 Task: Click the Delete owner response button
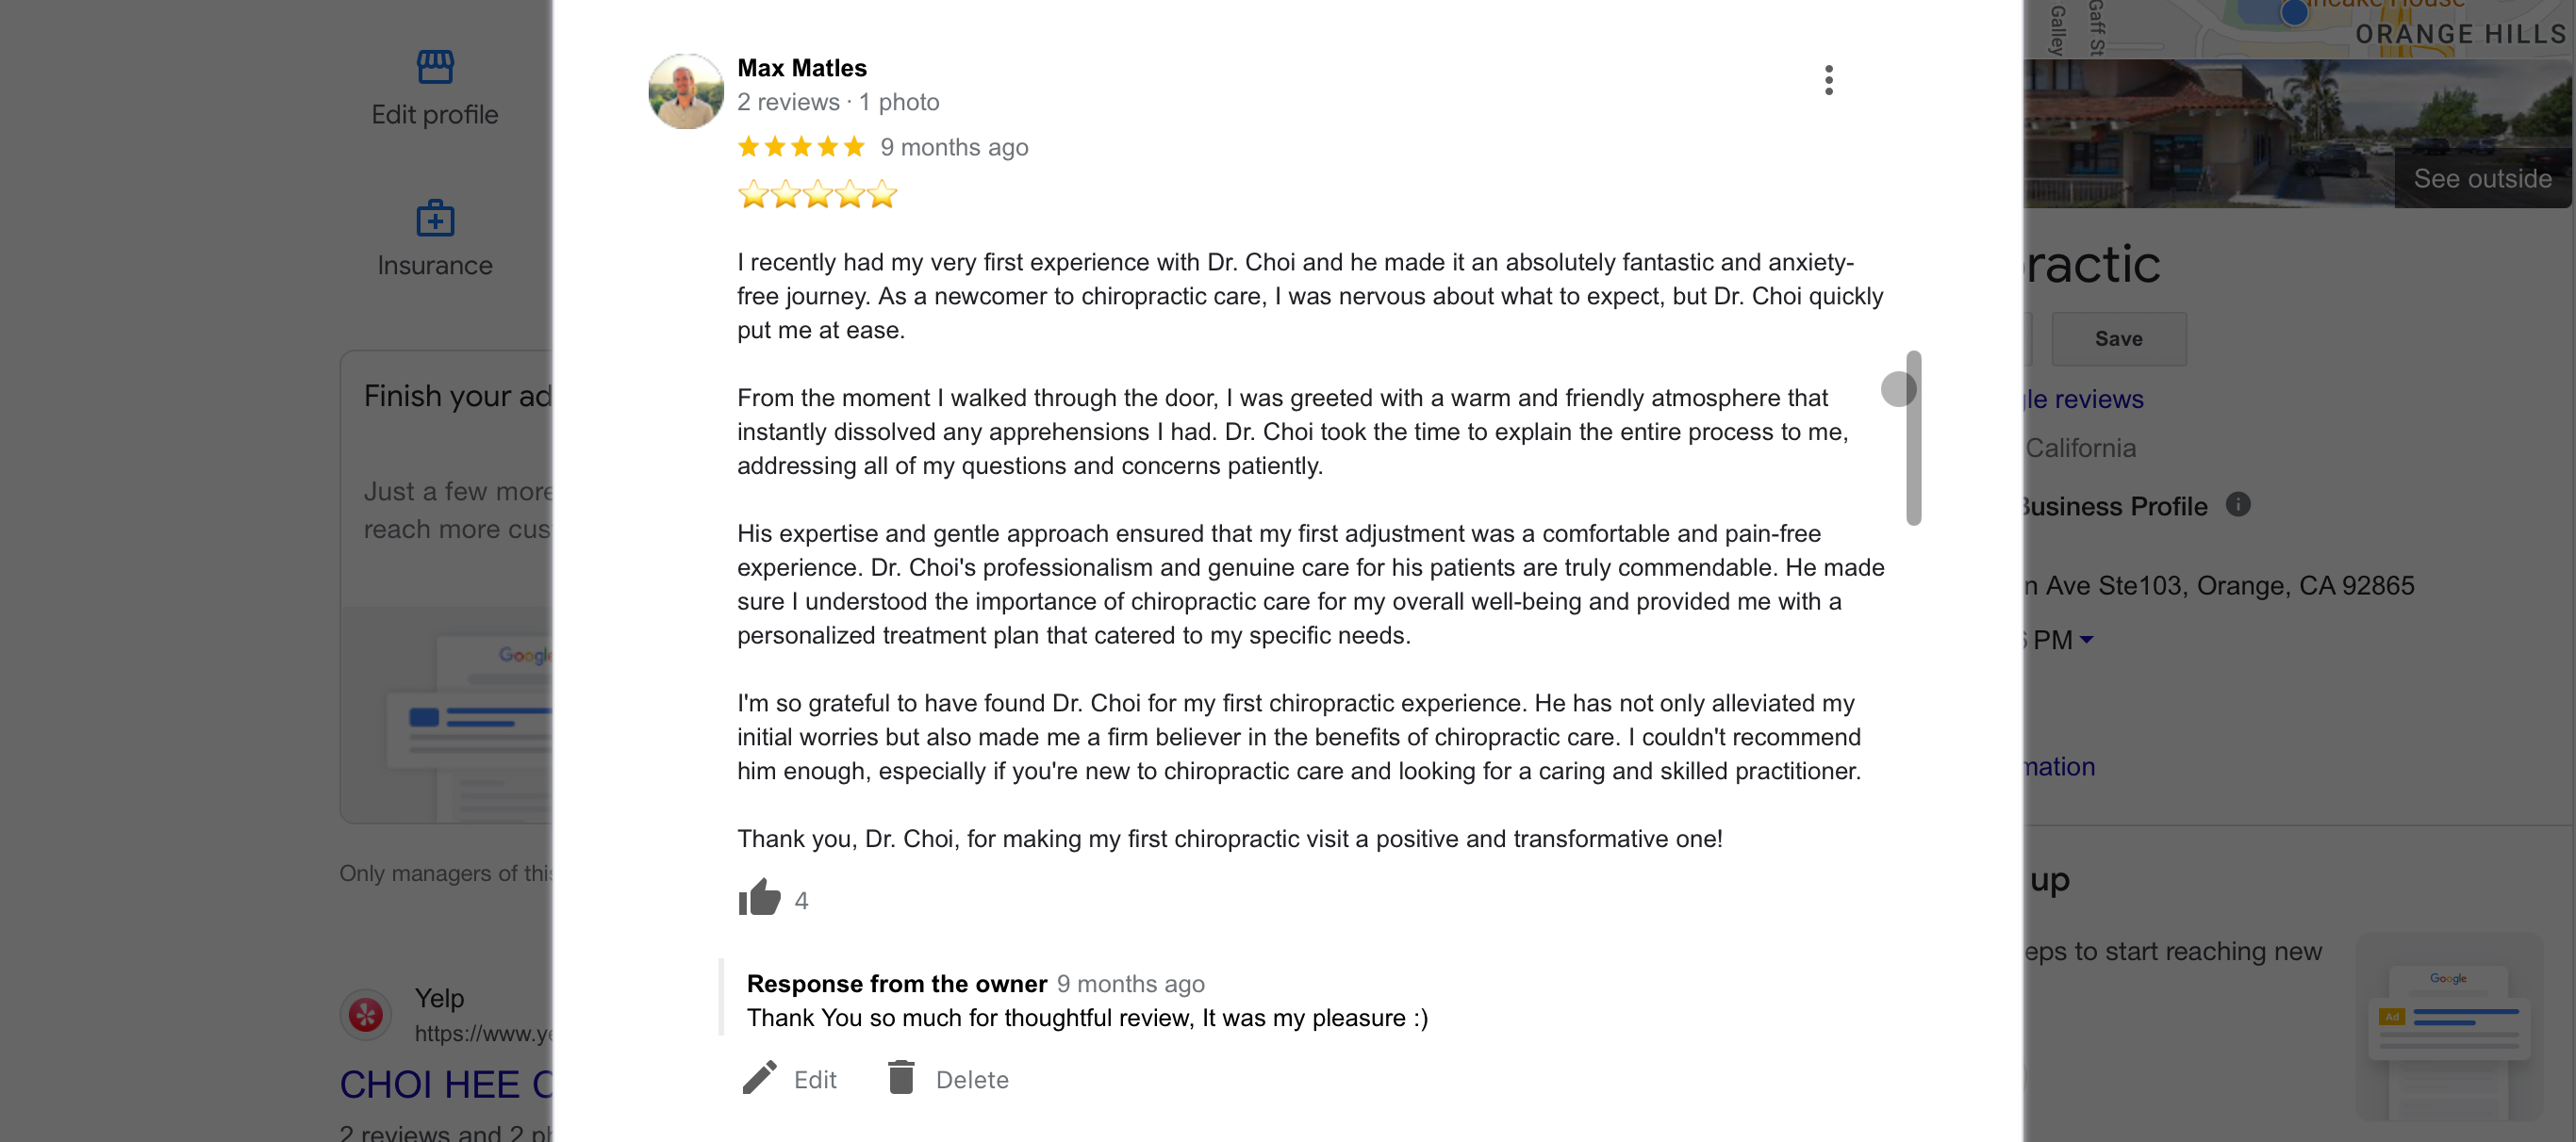tap(971, 1079)
